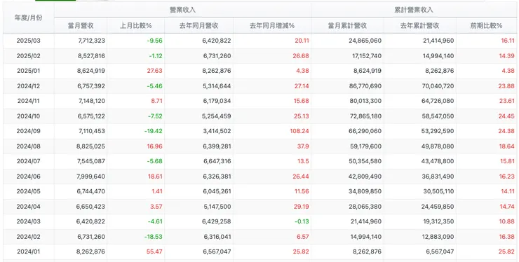Click the period comparison value 16.11
This screenshot has width=519, height=262.
(x=508, y=41)
